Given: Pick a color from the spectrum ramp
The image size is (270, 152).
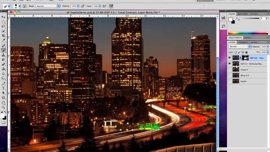Looking at the screenshot, I should coord(248,33).
